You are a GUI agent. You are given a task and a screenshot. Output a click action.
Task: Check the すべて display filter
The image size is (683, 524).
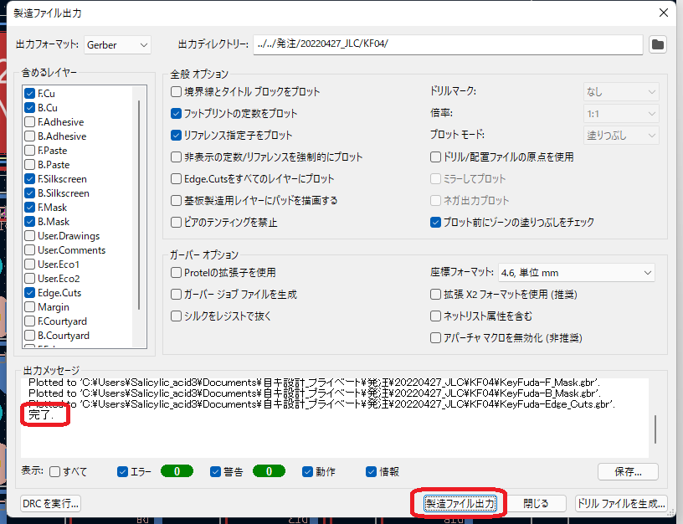[x=55, y=472]
